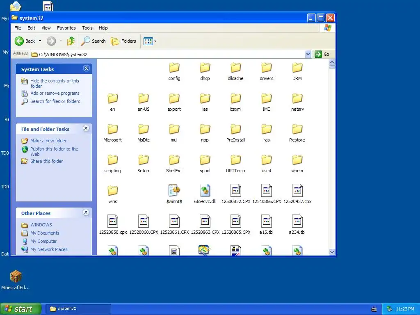Open the File menu
The width and height of the screenshot is (420, 315).
[x=18, y=28]
